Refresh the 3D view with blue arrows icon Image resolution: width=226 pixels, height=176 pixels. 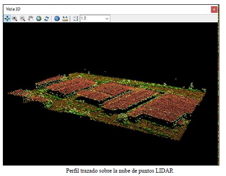coord(46,19)
